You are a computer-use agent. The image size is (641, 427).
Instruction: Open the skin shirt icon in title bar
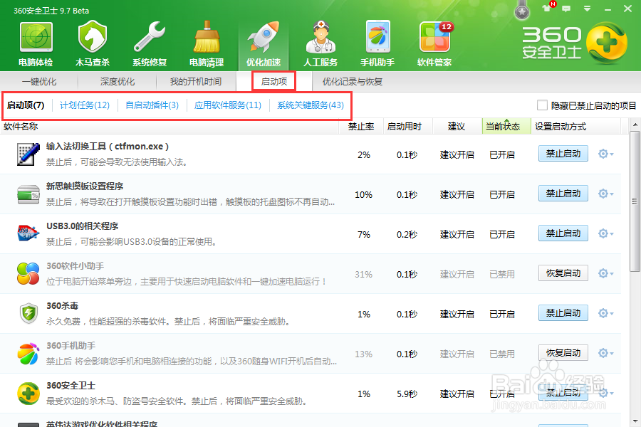pyautogui.click(x=546, y=8)
